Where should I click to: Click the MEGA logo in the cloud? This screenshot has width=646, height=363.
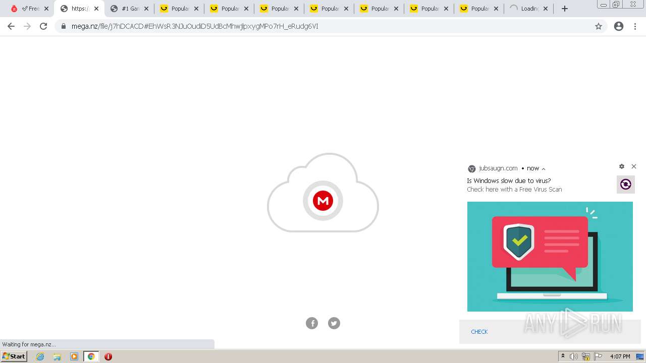pyautogui.click(x=323, y=201)
